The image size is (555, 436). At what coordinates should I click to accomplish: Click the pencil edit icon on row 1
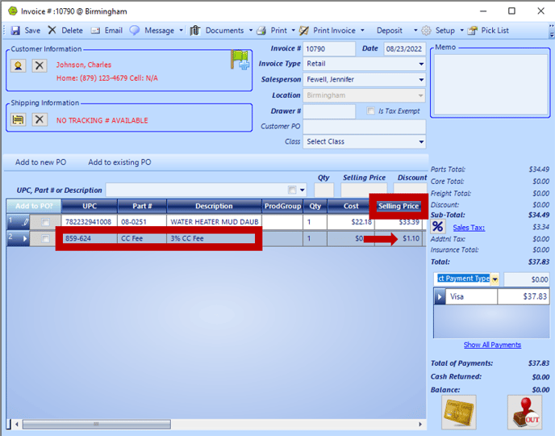tap(25, 222)
